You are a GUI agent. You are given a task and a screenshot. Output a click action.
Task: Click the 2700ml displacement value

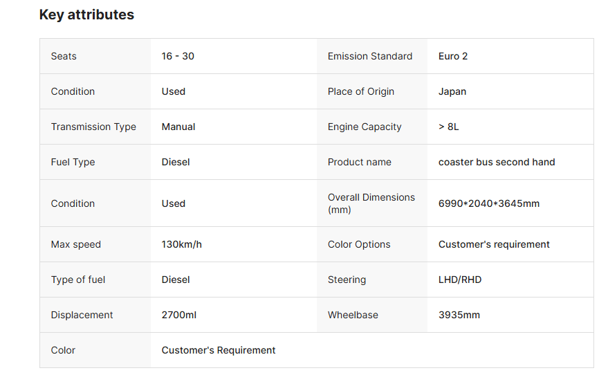click(x=179, y=315)
